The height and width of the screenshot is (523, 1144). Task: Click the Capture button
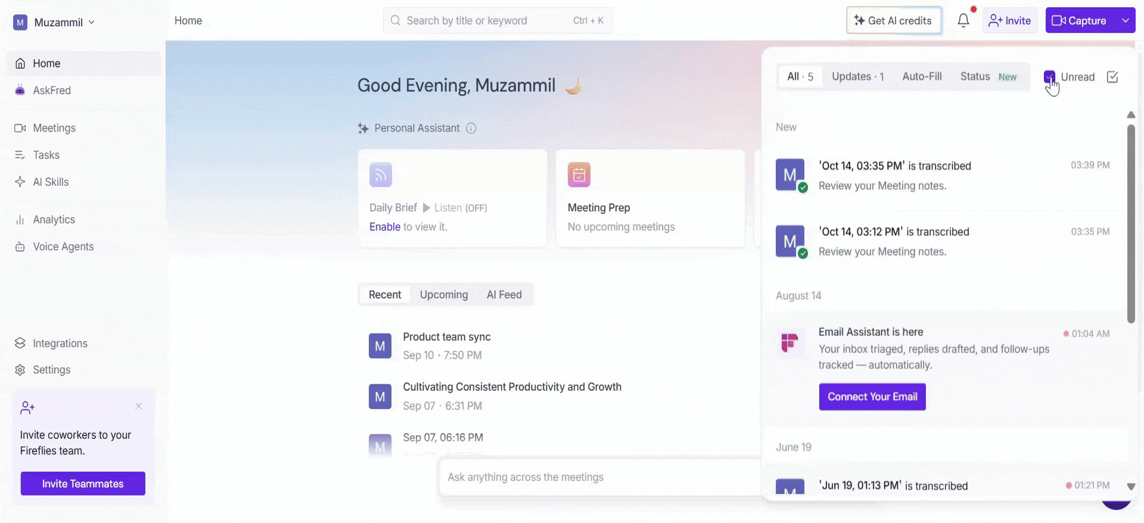[x=1080, y=20]
